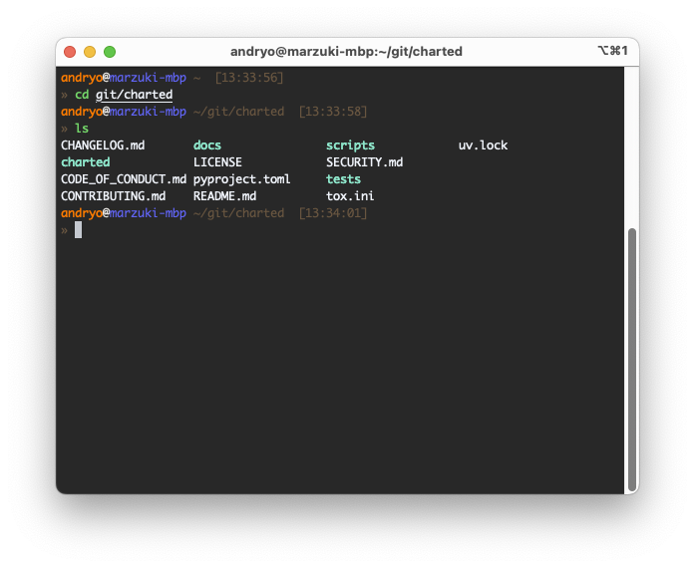Click the timestamp [13:34:01]
The height and width of the screenshot is (568, 695).
pos(333,213)
